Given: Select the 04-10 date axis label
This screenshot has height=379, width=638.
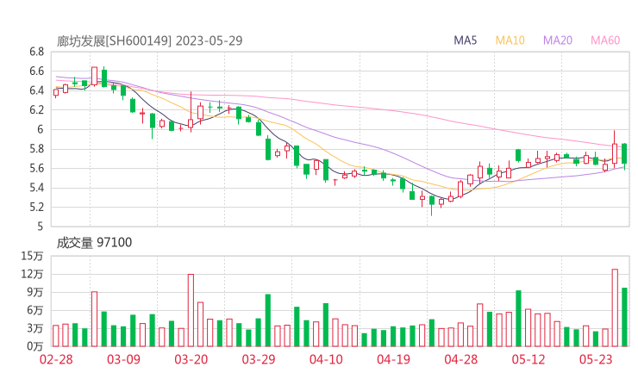Looking at the screenshot, I should tap(326, 359).
